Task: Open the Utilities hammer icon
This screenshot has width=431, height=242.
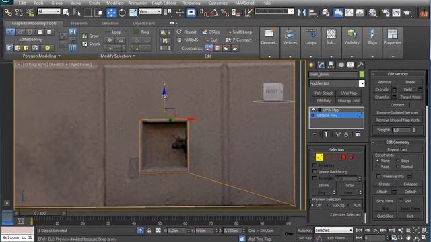Action: tap(360, 65)
